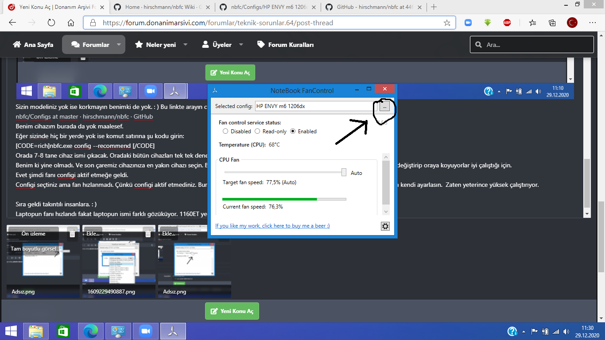605x340 pixels.
Task: Switch to the 'GitHub - hirschmann/nbfc at' tab
Action: (373, 7)
